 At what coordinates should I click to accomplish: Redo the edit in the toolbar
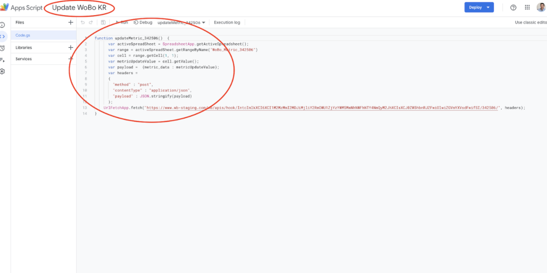pyautogui.click(x=91, y=22)
